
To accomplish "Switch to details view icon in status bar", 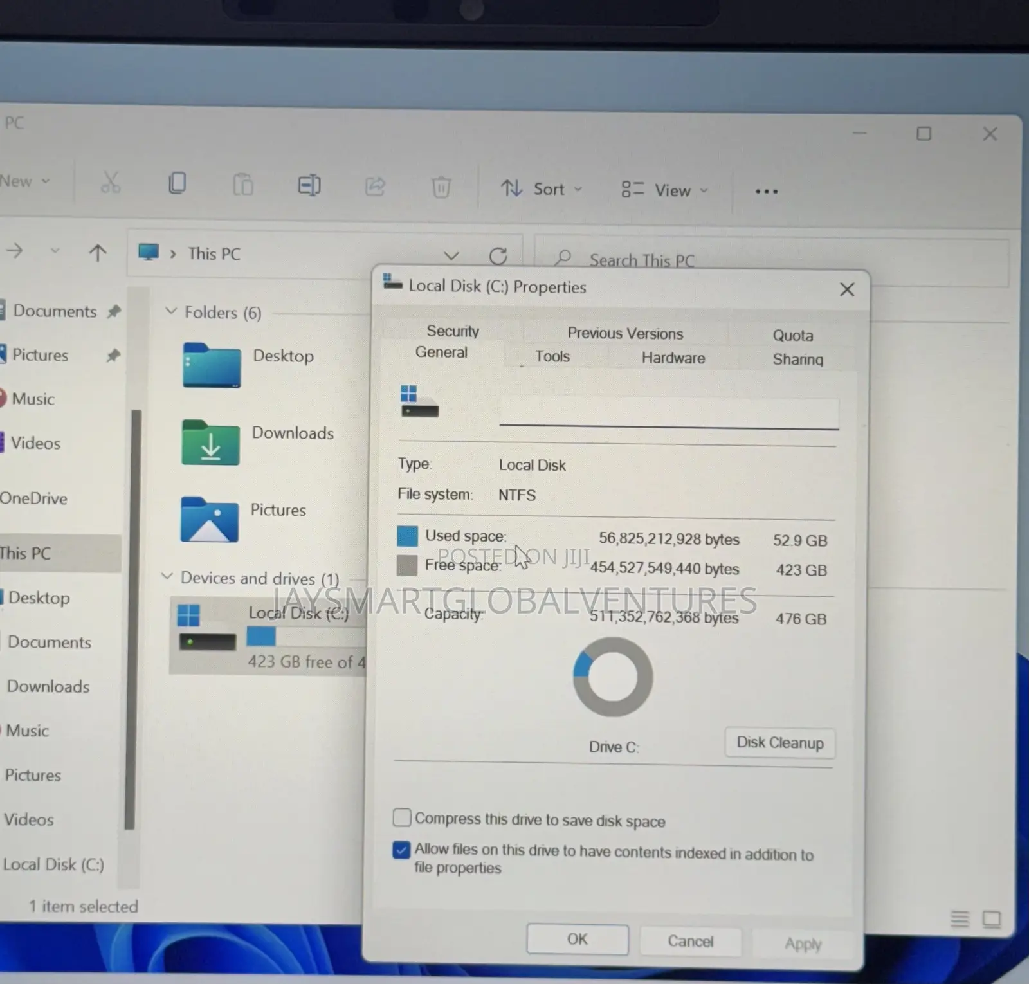I will pos(960,919).
